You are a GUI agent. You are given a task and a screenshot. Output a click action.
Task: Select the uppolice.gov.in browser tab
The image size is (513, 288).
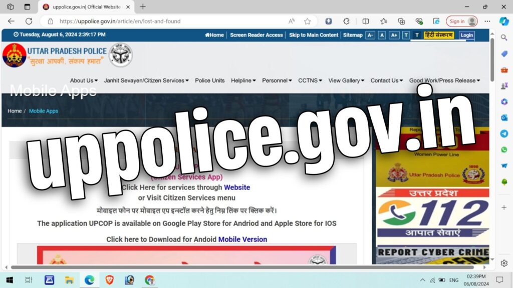point(85,6)
